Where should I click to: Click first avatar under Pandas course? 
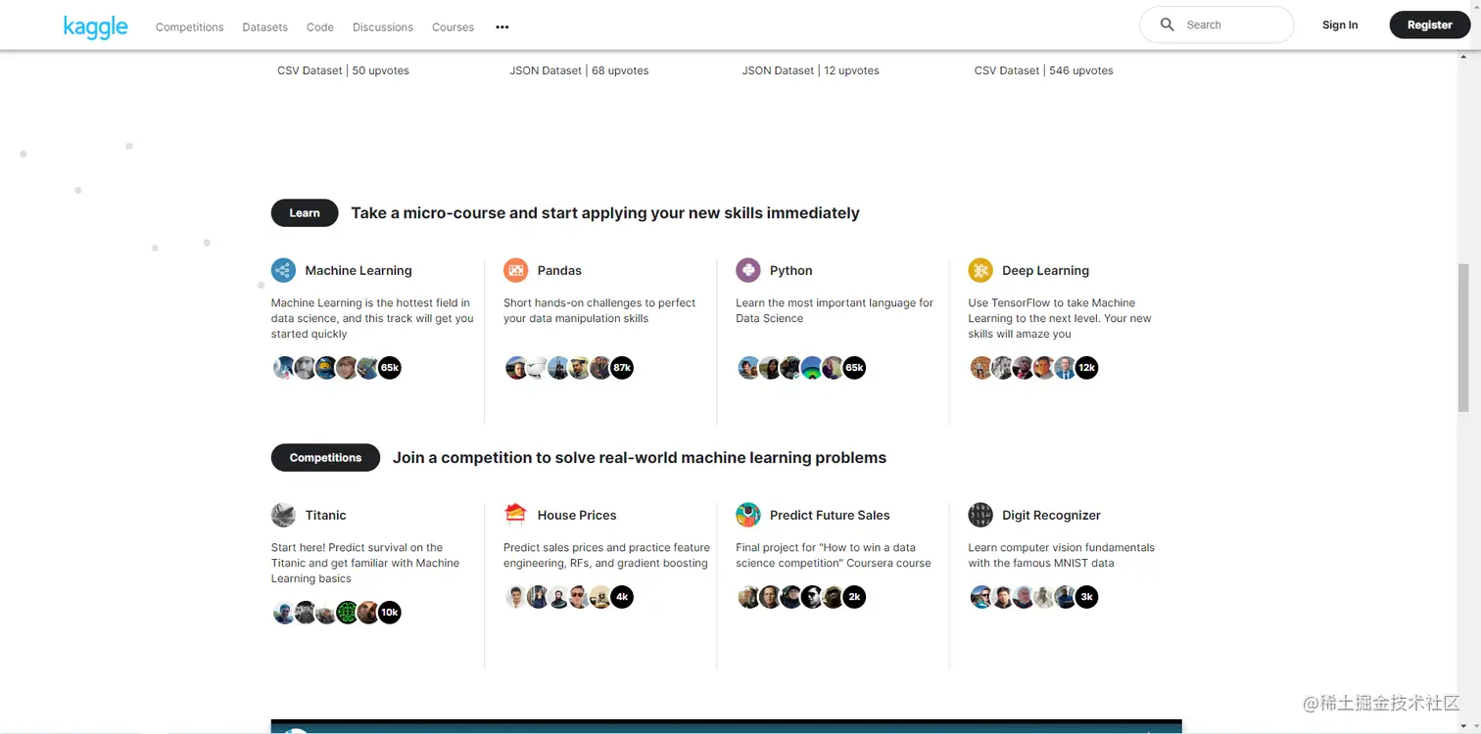pos(516,368)
